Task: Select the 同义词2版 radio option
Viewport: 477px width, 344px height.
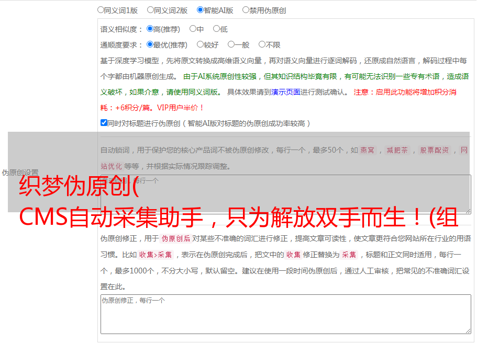Action: (150, 10)
